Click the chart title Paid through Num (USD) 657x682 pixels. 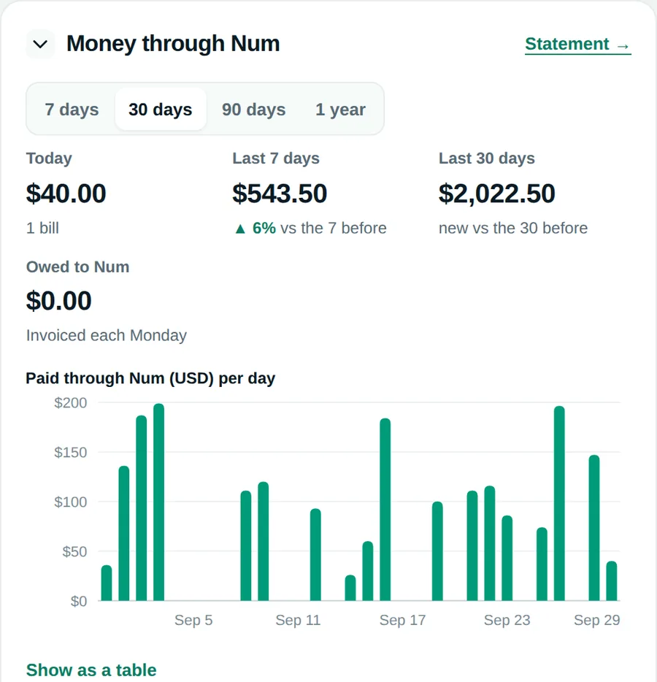click(x=150, y=378)
